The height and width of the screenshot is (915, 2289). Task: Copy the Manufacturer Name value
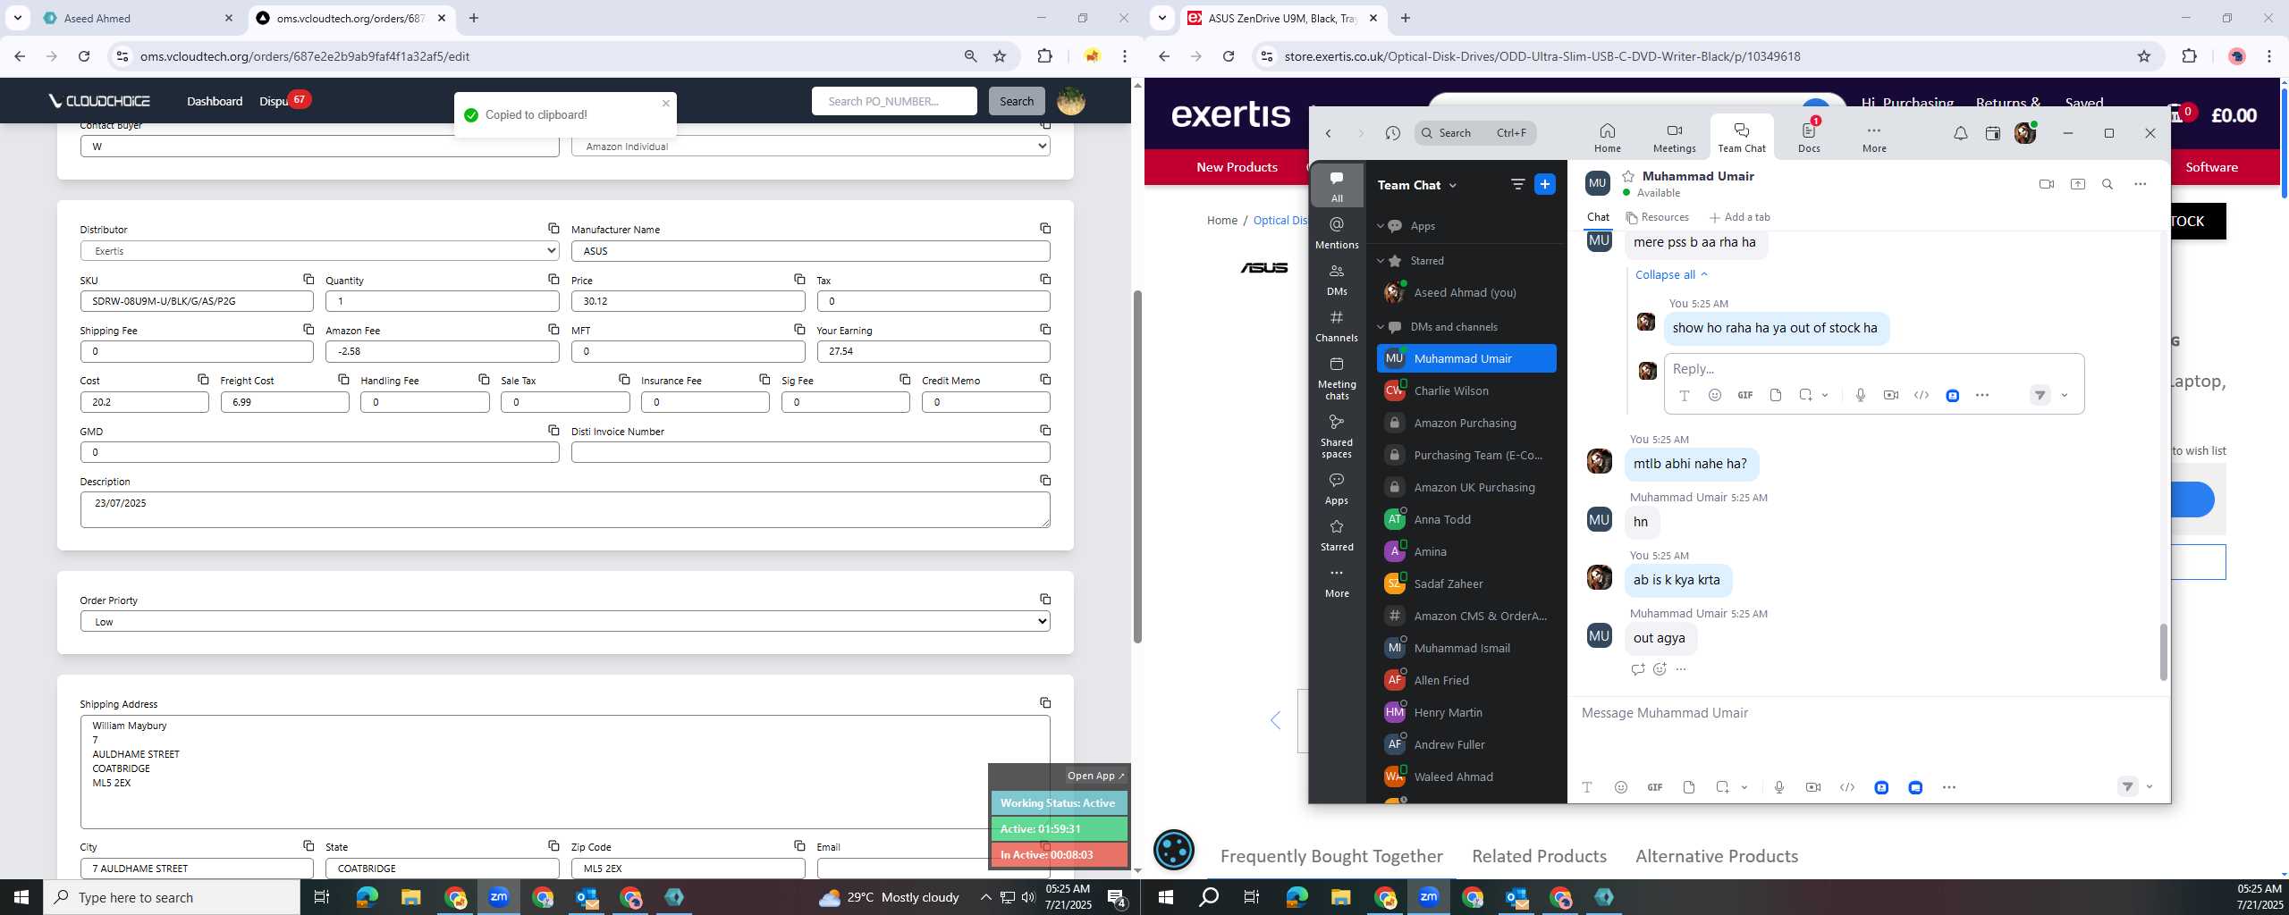click(x=1044, y=229)
